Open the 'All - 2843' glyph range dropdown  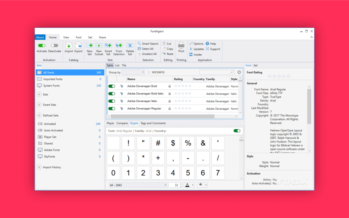click(x=138, y=185)
